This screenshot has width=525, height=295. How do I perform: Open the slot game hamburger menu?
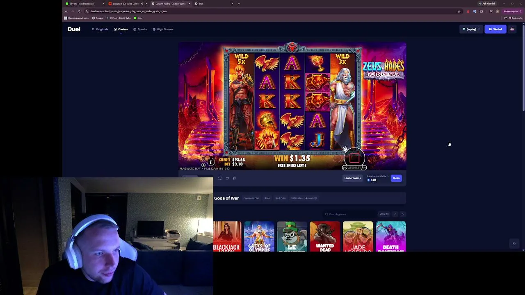coord(203,159)
